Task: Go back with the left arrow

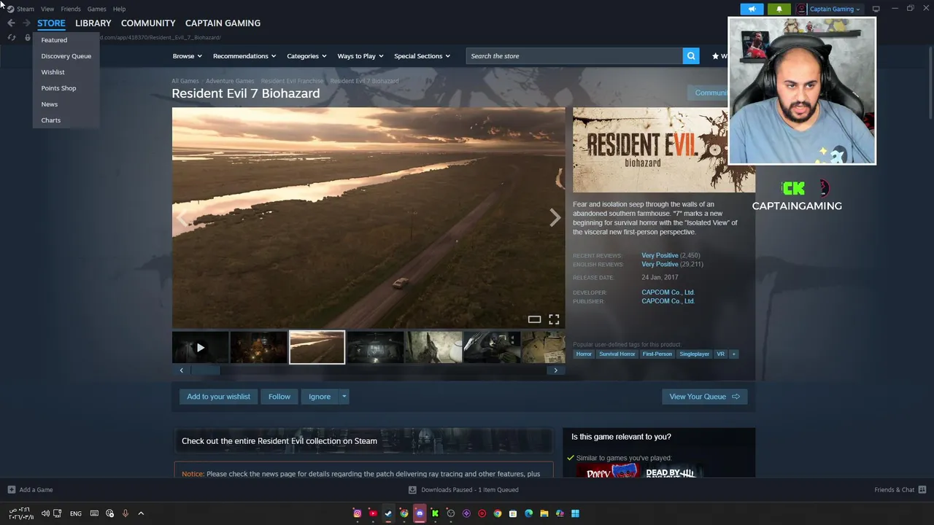Action: [x=11, y=23]
